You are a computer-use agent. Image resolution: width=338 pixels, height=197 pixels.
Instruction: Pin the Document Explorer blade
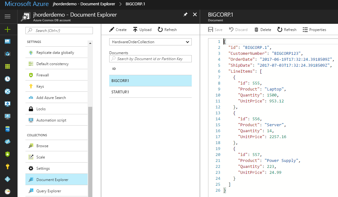(185, 14)
